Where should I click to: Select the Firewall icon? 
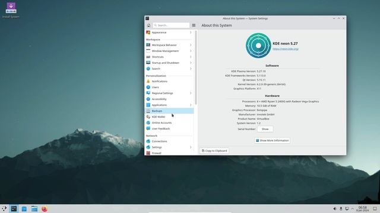[x=148, y=153]
